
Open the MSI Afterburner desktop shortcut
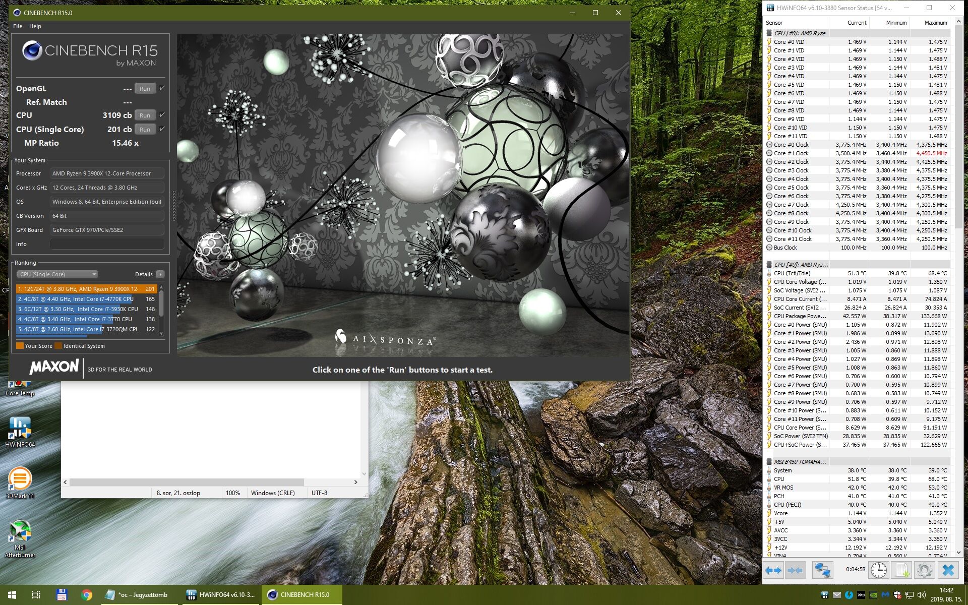tap(20, 538)
